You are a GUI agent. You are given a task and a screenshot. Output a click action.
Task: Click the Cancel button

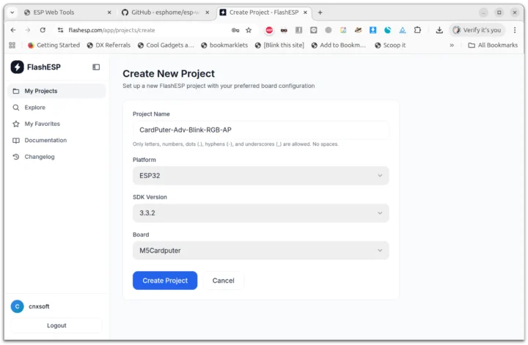(x=223, y=281)
